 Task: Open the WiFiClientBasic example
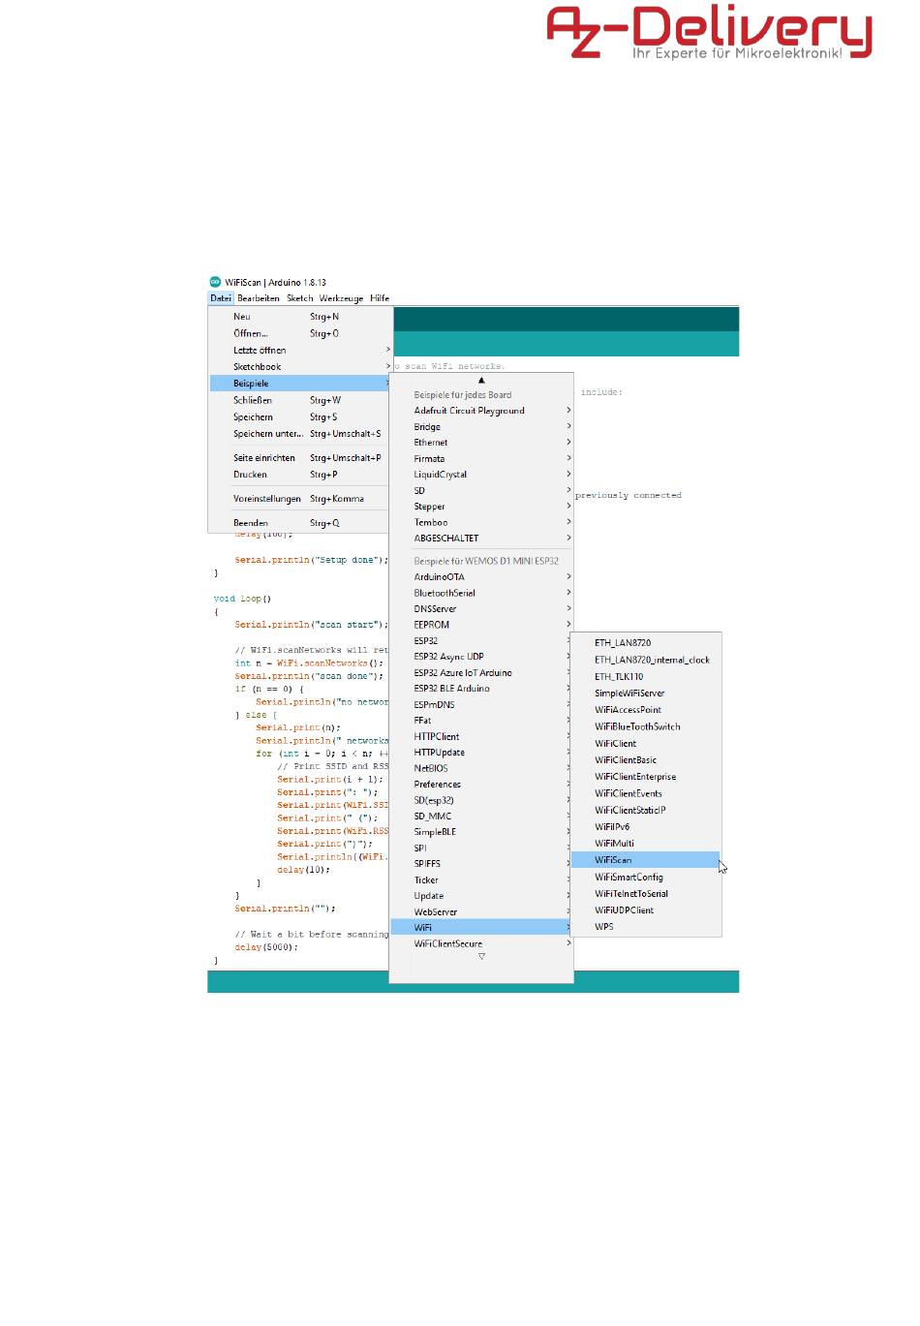point(646,760)
